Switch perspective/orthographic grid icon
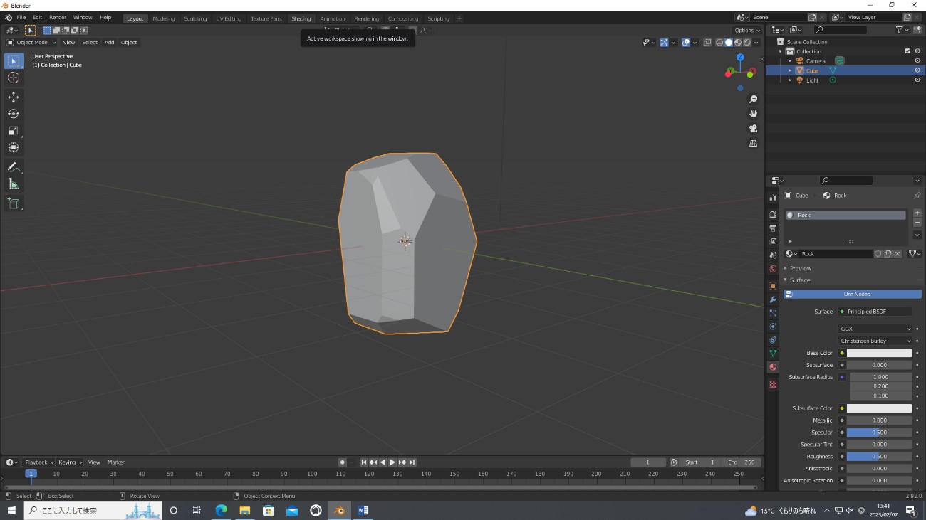 (x=753, y=144)
